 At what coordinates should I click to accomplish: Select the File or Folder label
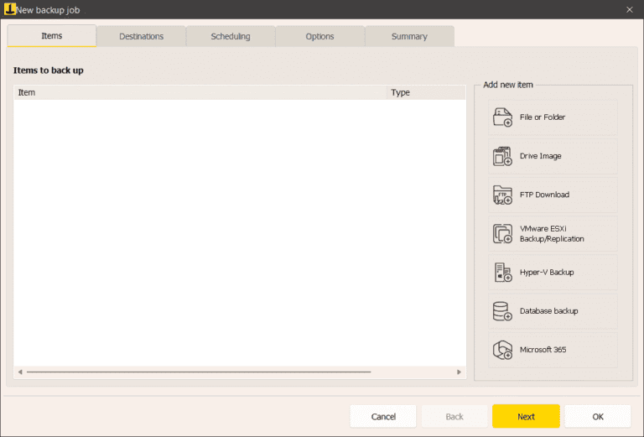[x=543, y=117]
